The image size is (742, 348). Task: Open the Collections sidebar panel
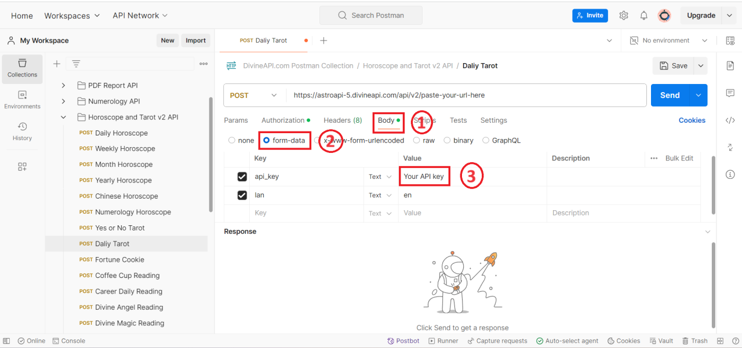pyautogui.click(x=22, y=68)
